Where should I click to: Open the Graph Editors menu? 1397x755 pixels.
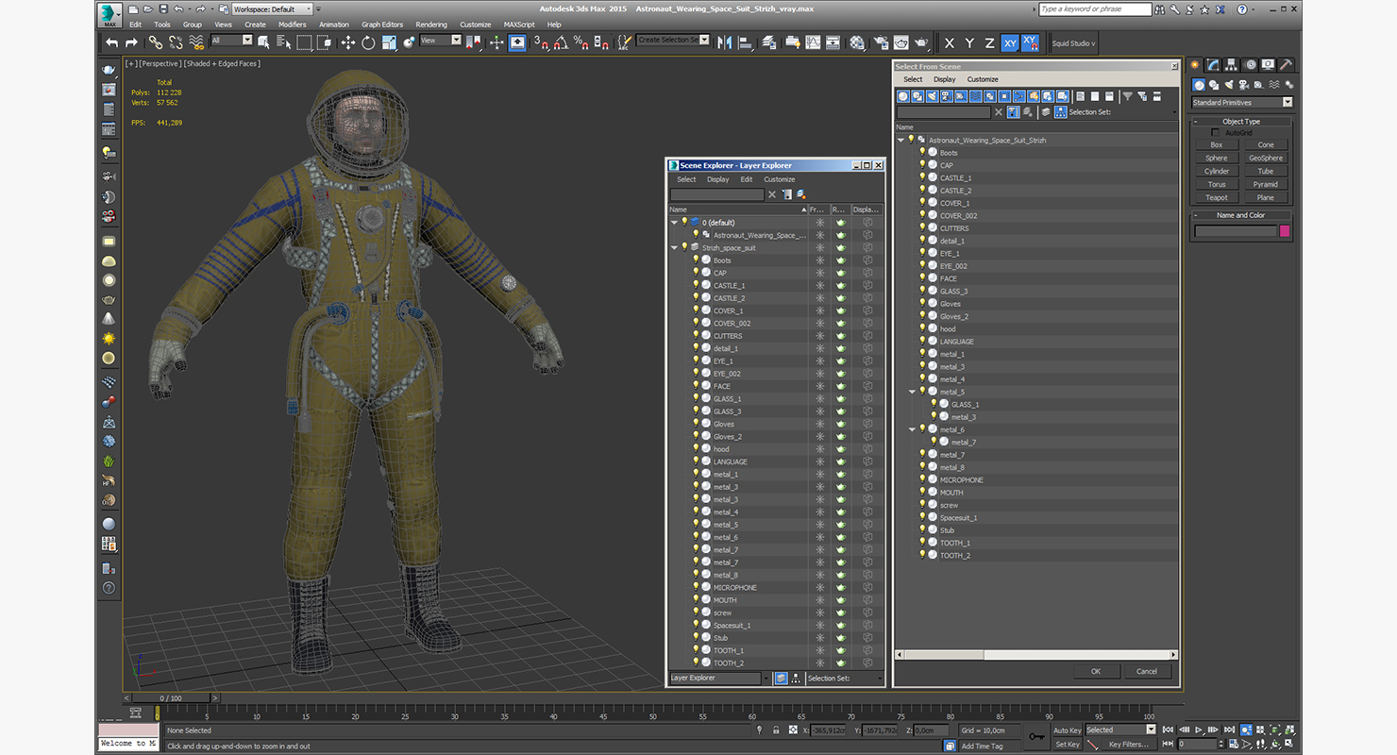click(382, 25)
